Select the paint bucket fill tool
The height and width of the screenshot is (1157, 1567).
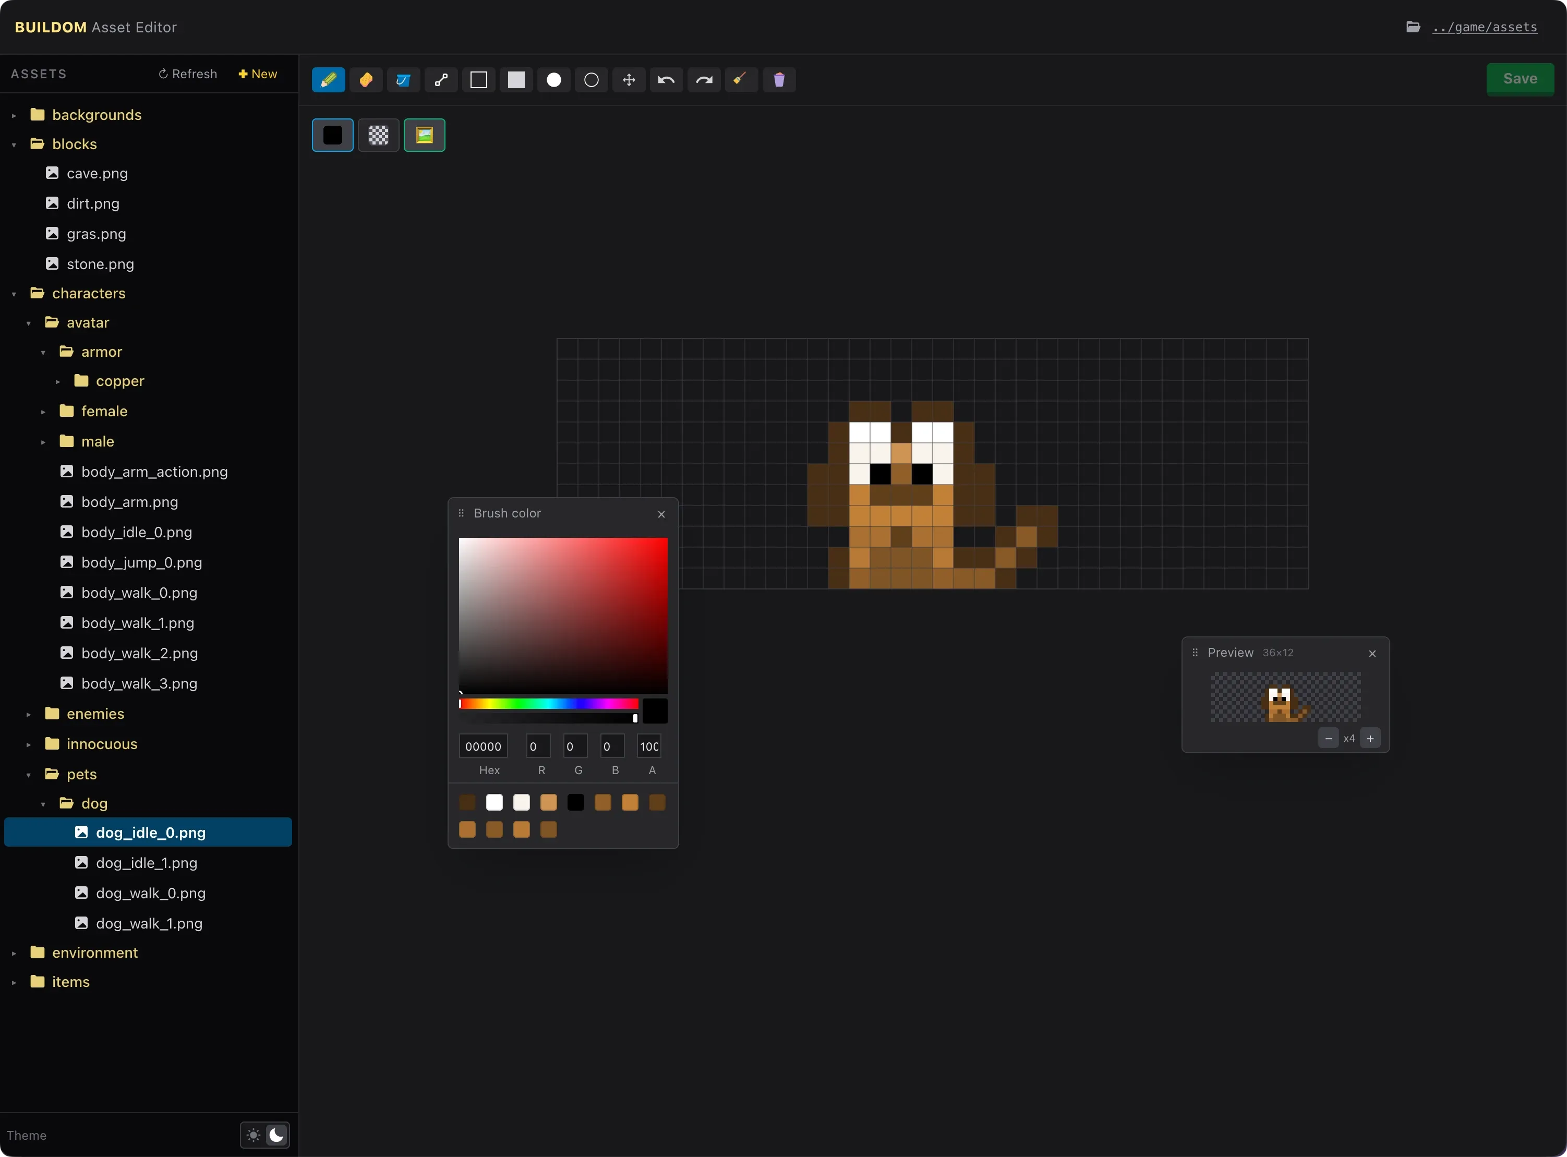(x=403, y=80)
